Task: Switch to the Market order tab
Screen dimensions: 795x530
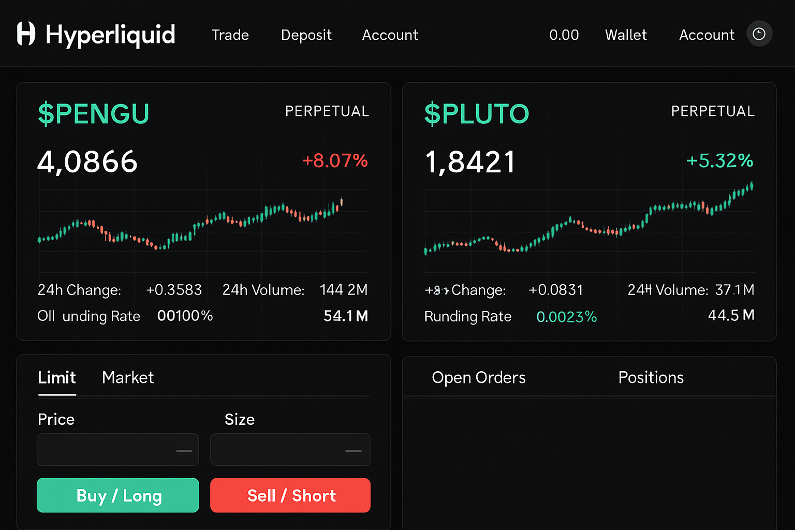Action: 128,378
